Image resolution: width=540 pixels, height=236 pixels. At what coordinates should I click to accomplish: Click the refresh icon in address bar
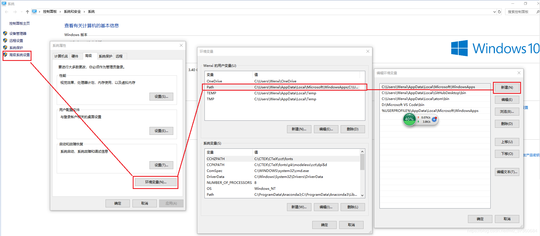pos(499,12)
